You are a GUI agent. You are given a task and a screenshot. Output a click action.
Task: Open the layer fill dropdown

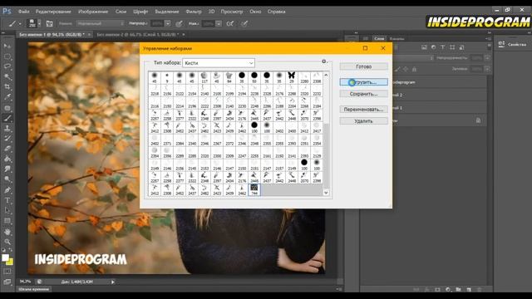tap(487, 69)
